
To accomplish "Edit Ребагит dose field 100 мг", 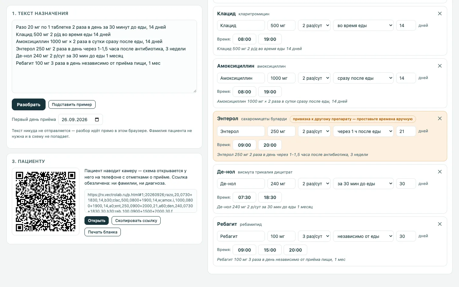I will (x=281, y=236).
